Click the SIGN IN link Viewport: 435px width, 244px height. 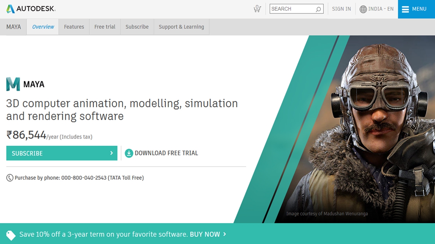pos(341,9)
